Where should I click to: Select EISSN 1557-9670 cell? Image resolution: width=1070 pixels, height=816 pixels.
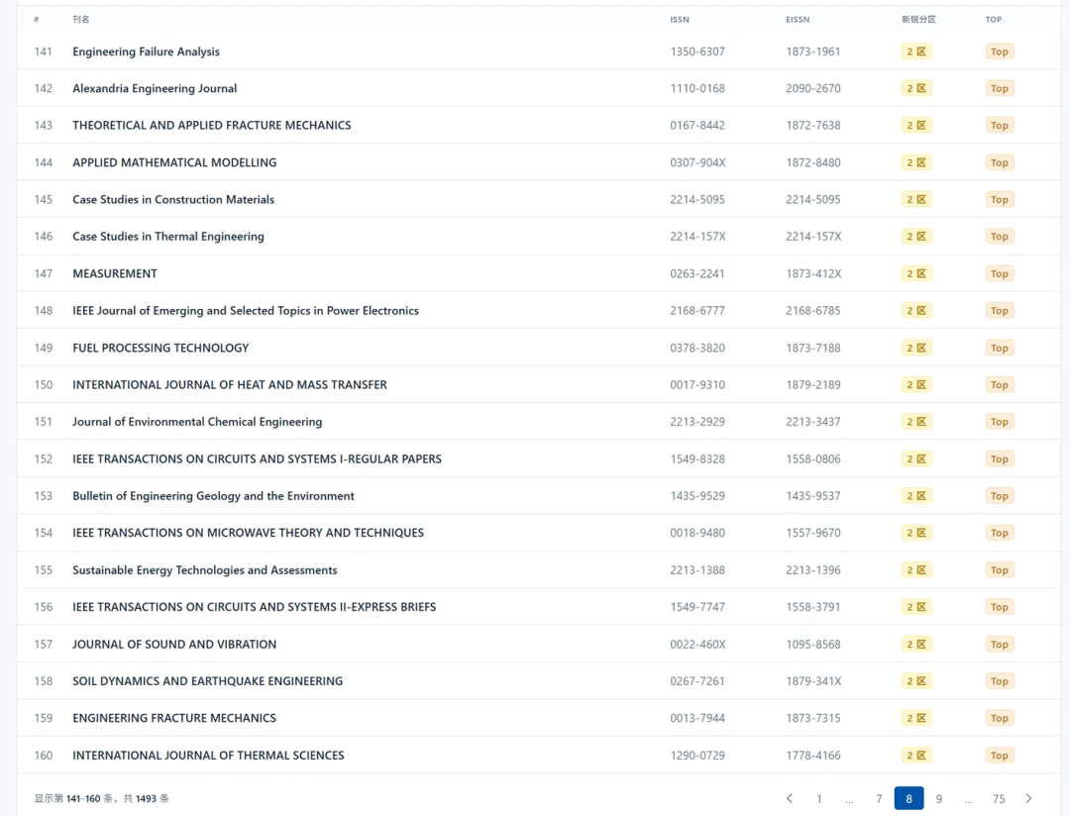click(x=812, y=533)
